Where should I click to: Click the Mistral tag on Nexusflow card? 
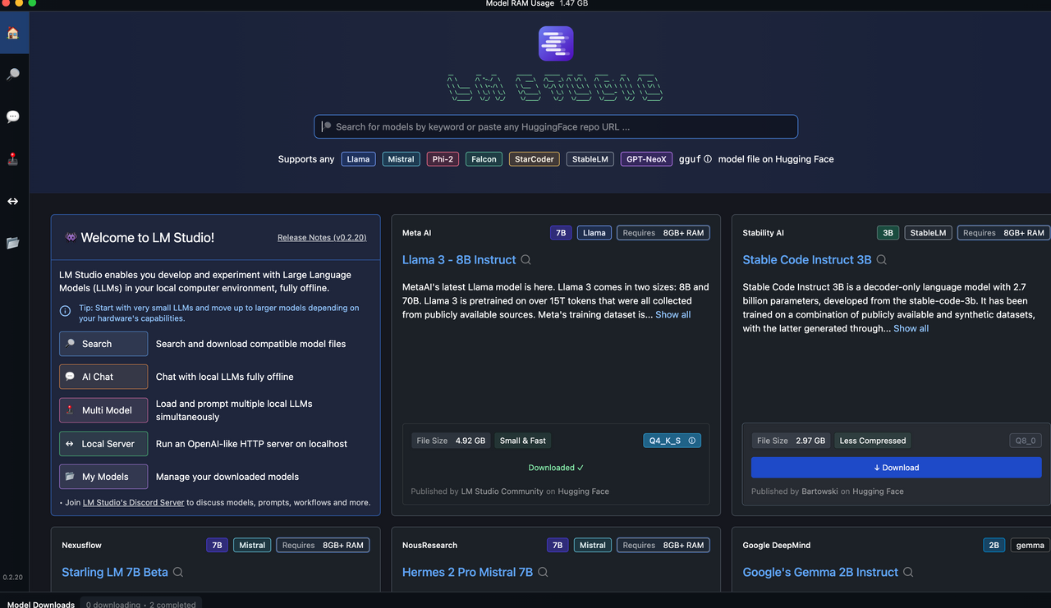pos(252,546)
